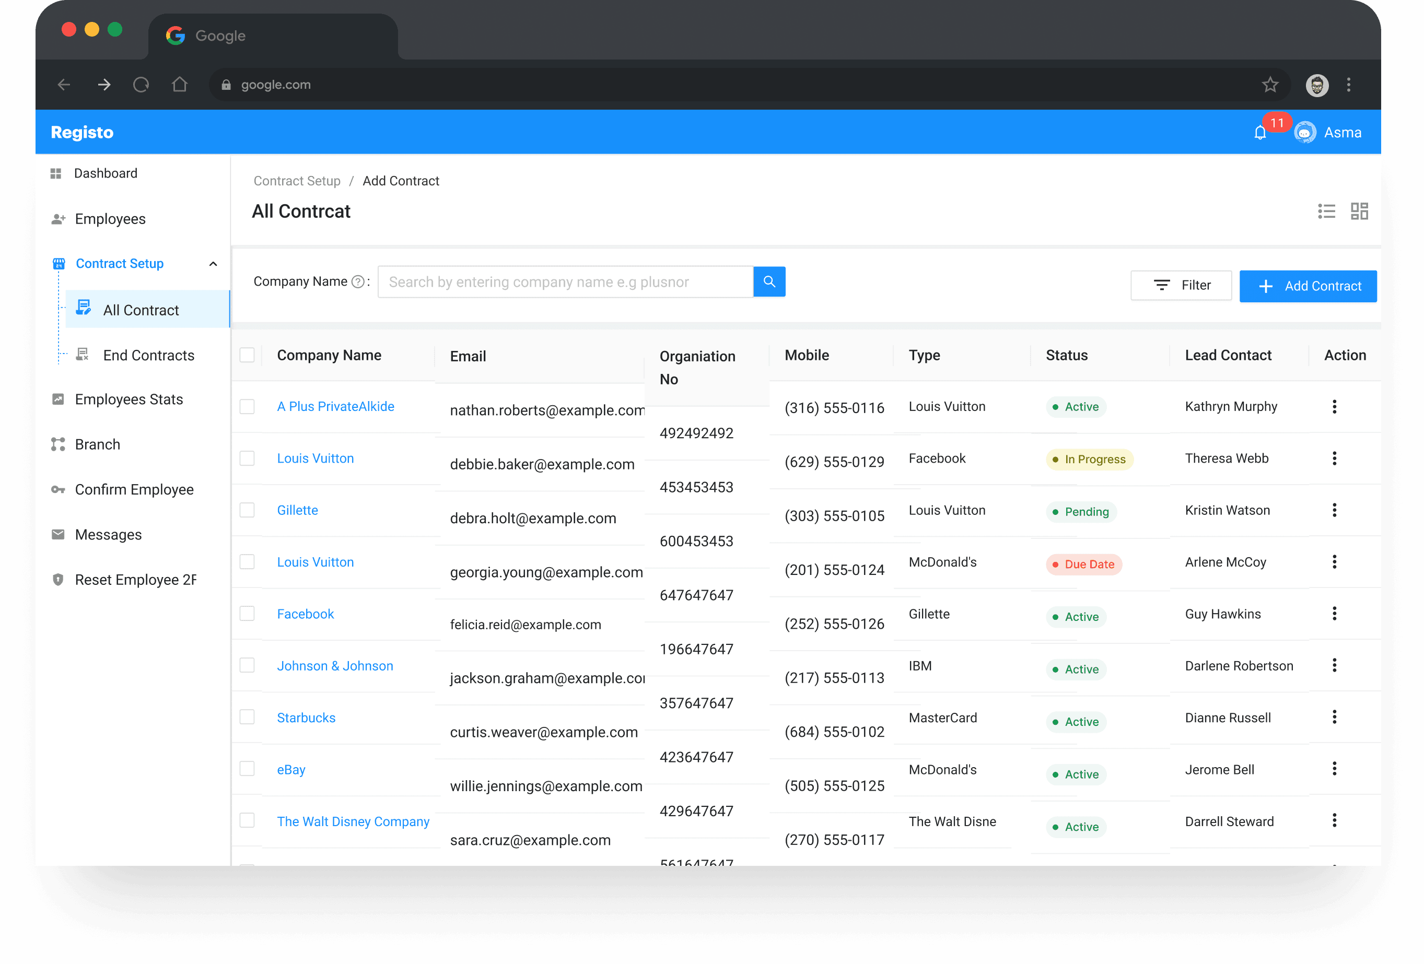Viewport: 1424px width, 964px height.
Task: Open action menu for Arlene McCoy row
Action: pyautogui.click(x=1334, y=562)
